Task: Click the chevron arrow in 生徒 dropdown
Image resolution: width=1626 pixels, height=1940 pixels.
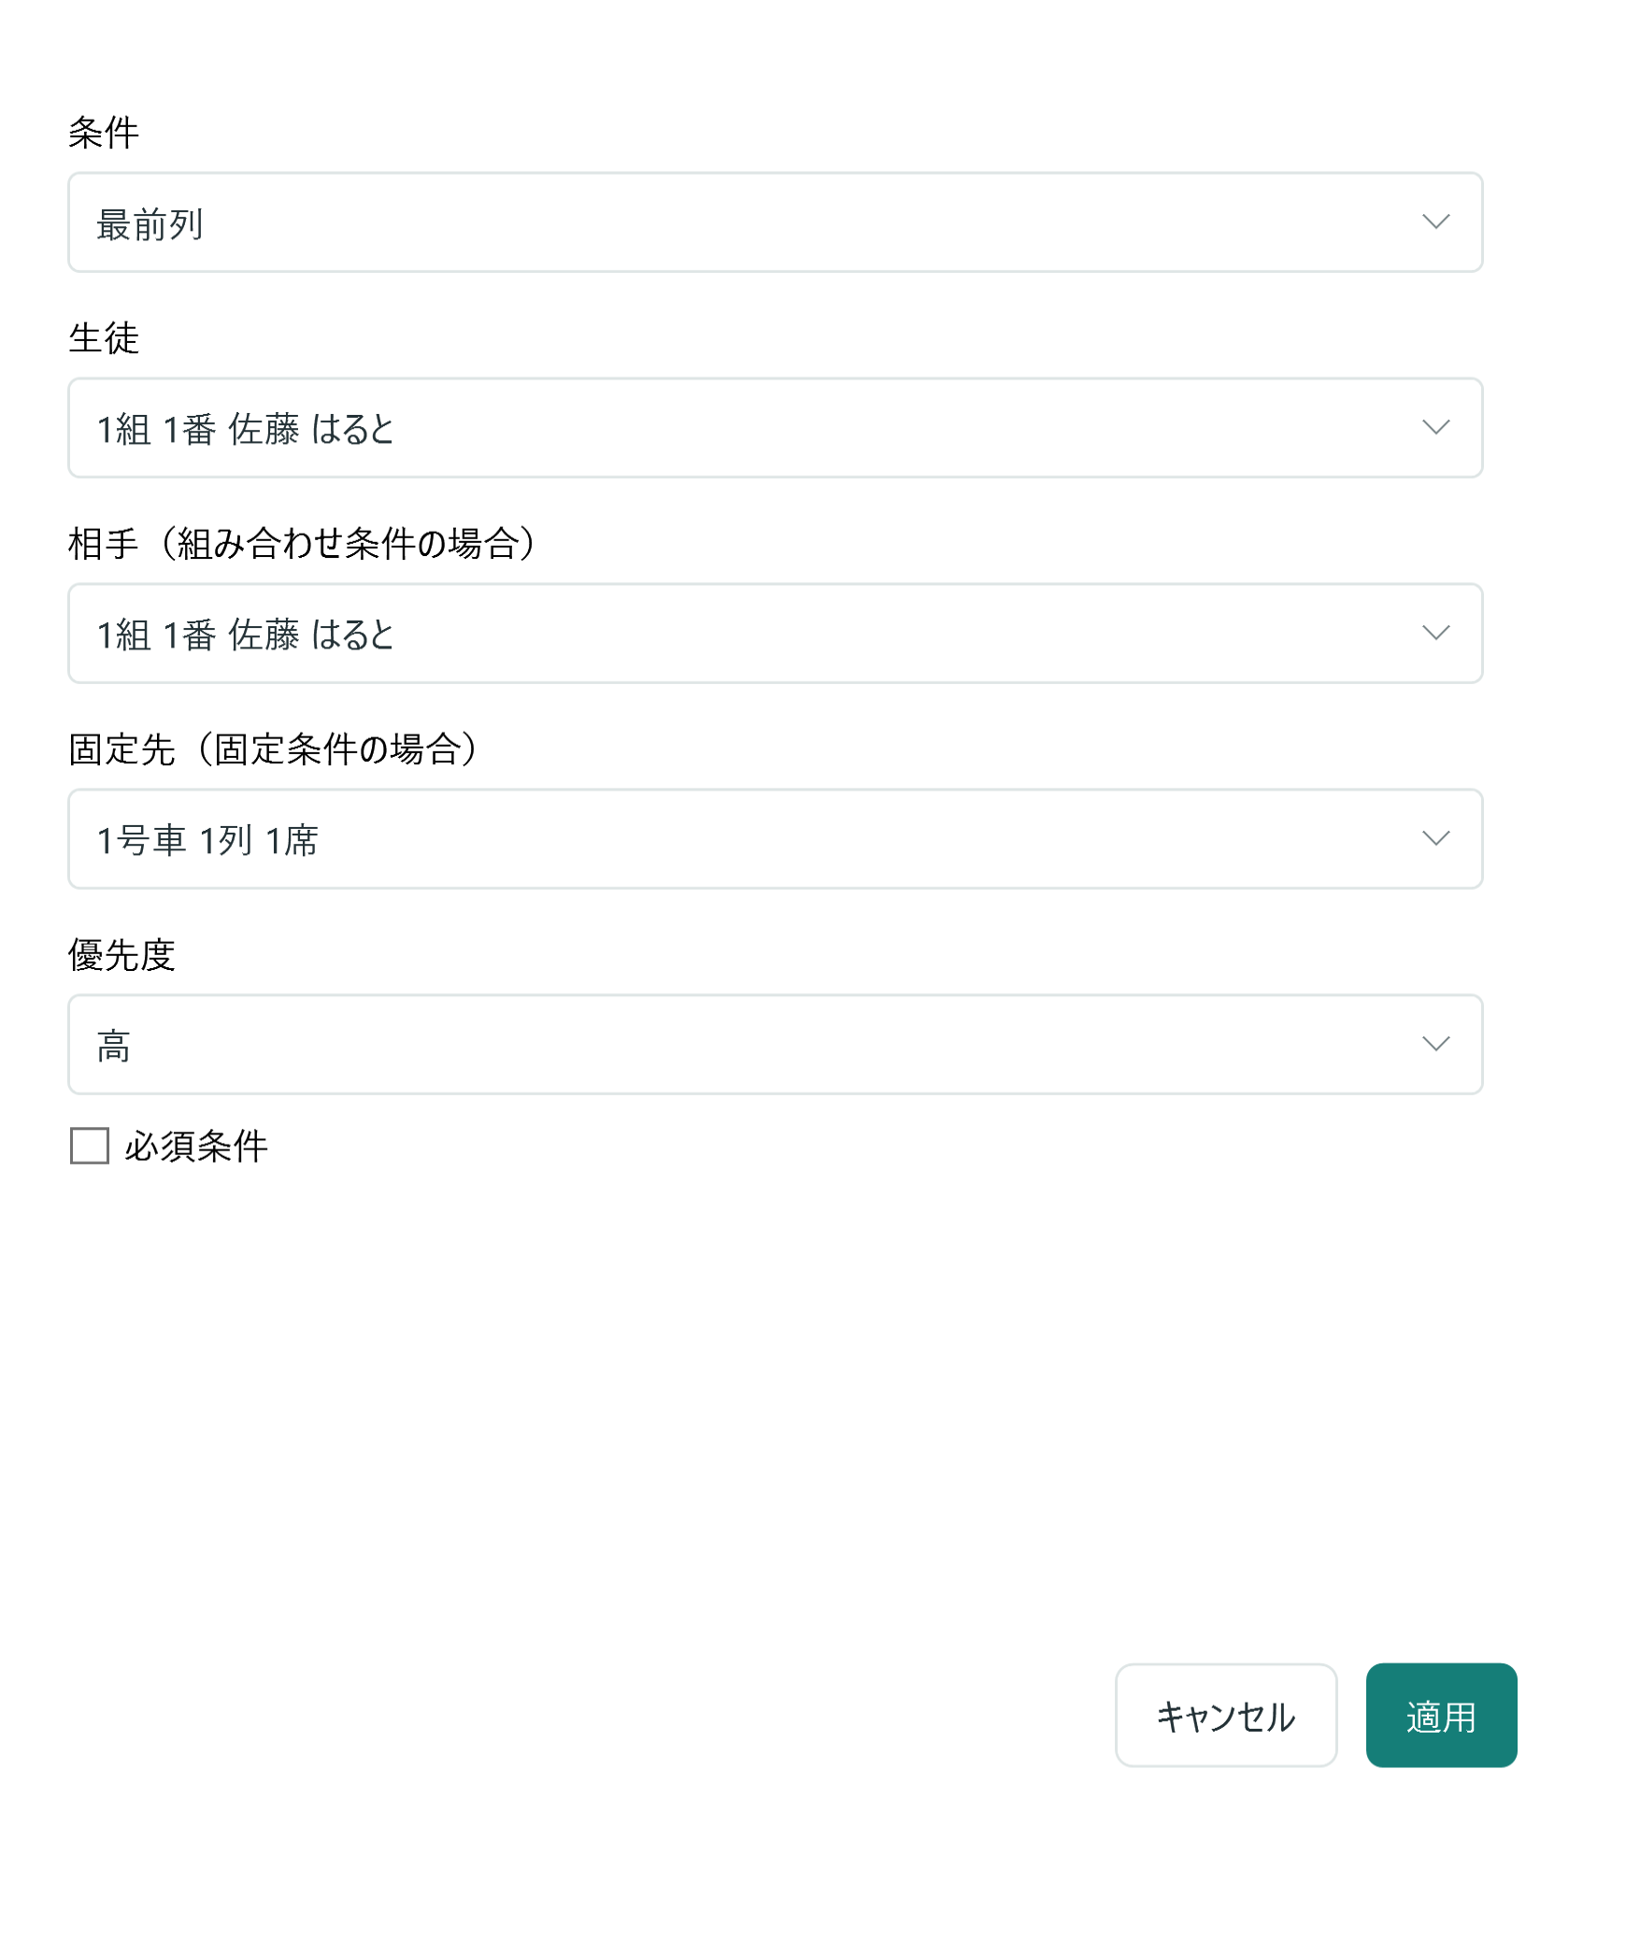Action: 1435,427
